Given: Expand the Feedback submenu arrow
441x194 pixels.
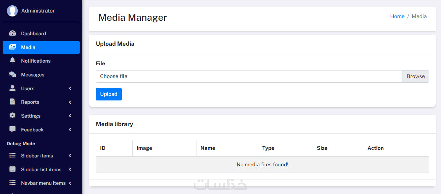Looking at the screenshot, I should coord(70,130).
